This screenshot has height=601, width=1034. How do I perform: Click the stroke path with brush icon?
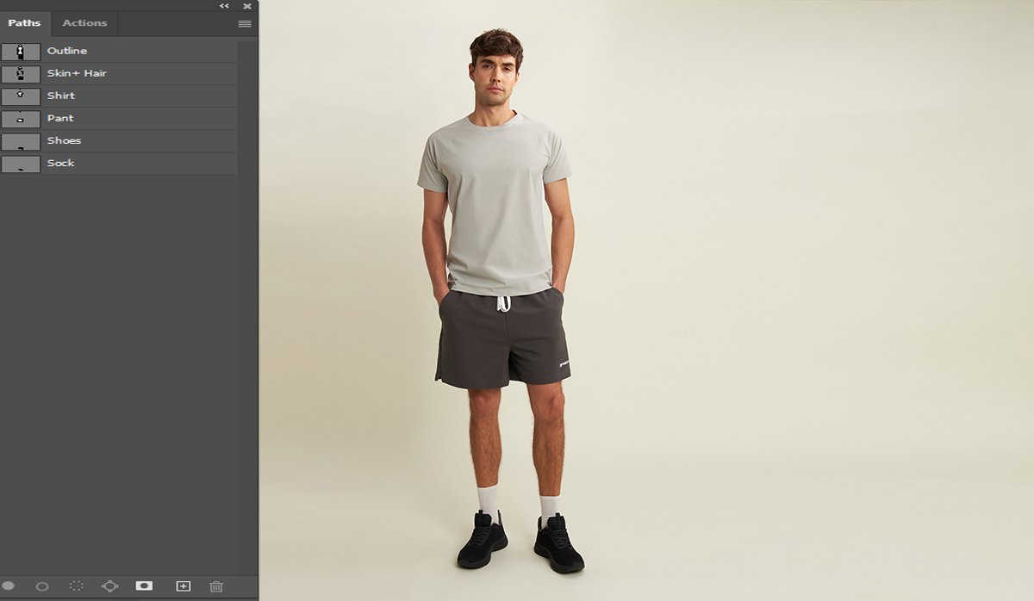pyautogui.click(x=42, y=586)
